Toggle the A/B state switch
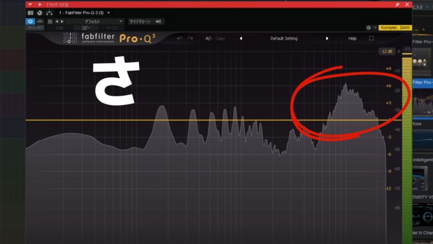The height and width of the screenshot is (244, 433). (x=209, y=38)
